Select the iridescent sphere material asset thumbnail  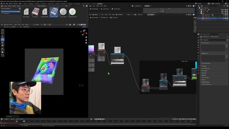[x=72, y=12]
